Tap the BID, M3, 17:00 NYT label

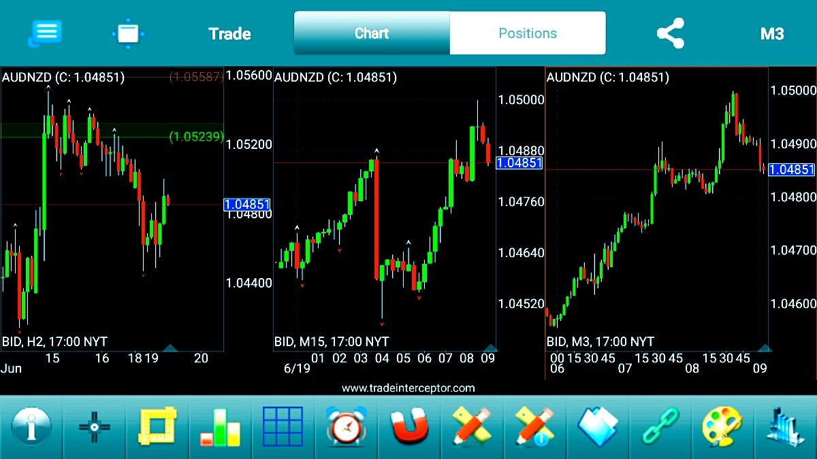[600, 341]
